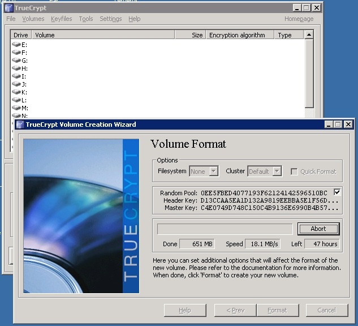Screen dimensions: 358x326
Task: Select the H: drive icon in list
Action: (16, 68)
